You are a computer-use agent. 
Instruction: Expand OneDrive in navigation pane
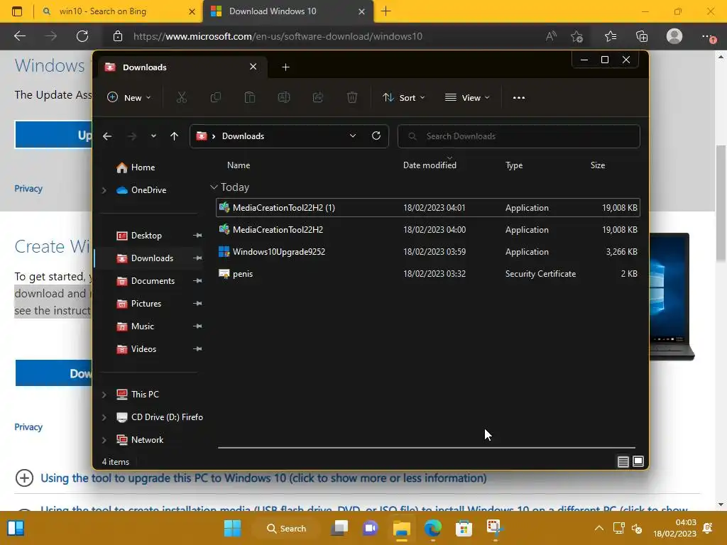(104, 190)
